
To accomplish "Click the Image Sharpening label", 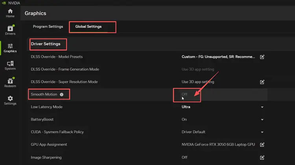I will click(46, 158).
